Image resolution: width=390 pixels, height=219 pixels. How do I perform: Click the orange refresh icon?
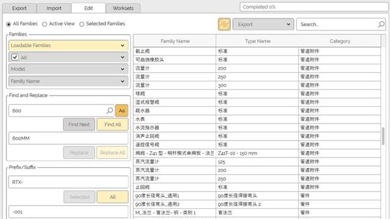224,24
